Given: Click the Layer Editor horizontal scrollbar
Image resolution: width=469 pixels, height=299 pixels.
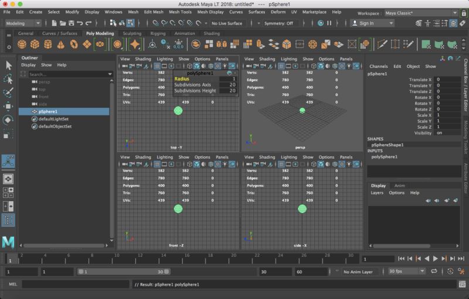Looking at the screenshot, I should point(401,246).
